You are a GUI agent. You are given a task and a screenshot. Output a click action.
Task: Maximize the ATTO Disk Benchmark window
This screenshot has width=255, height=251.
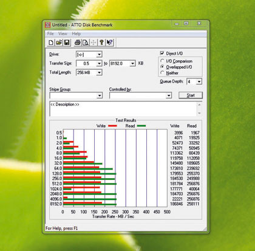[186, 24]
